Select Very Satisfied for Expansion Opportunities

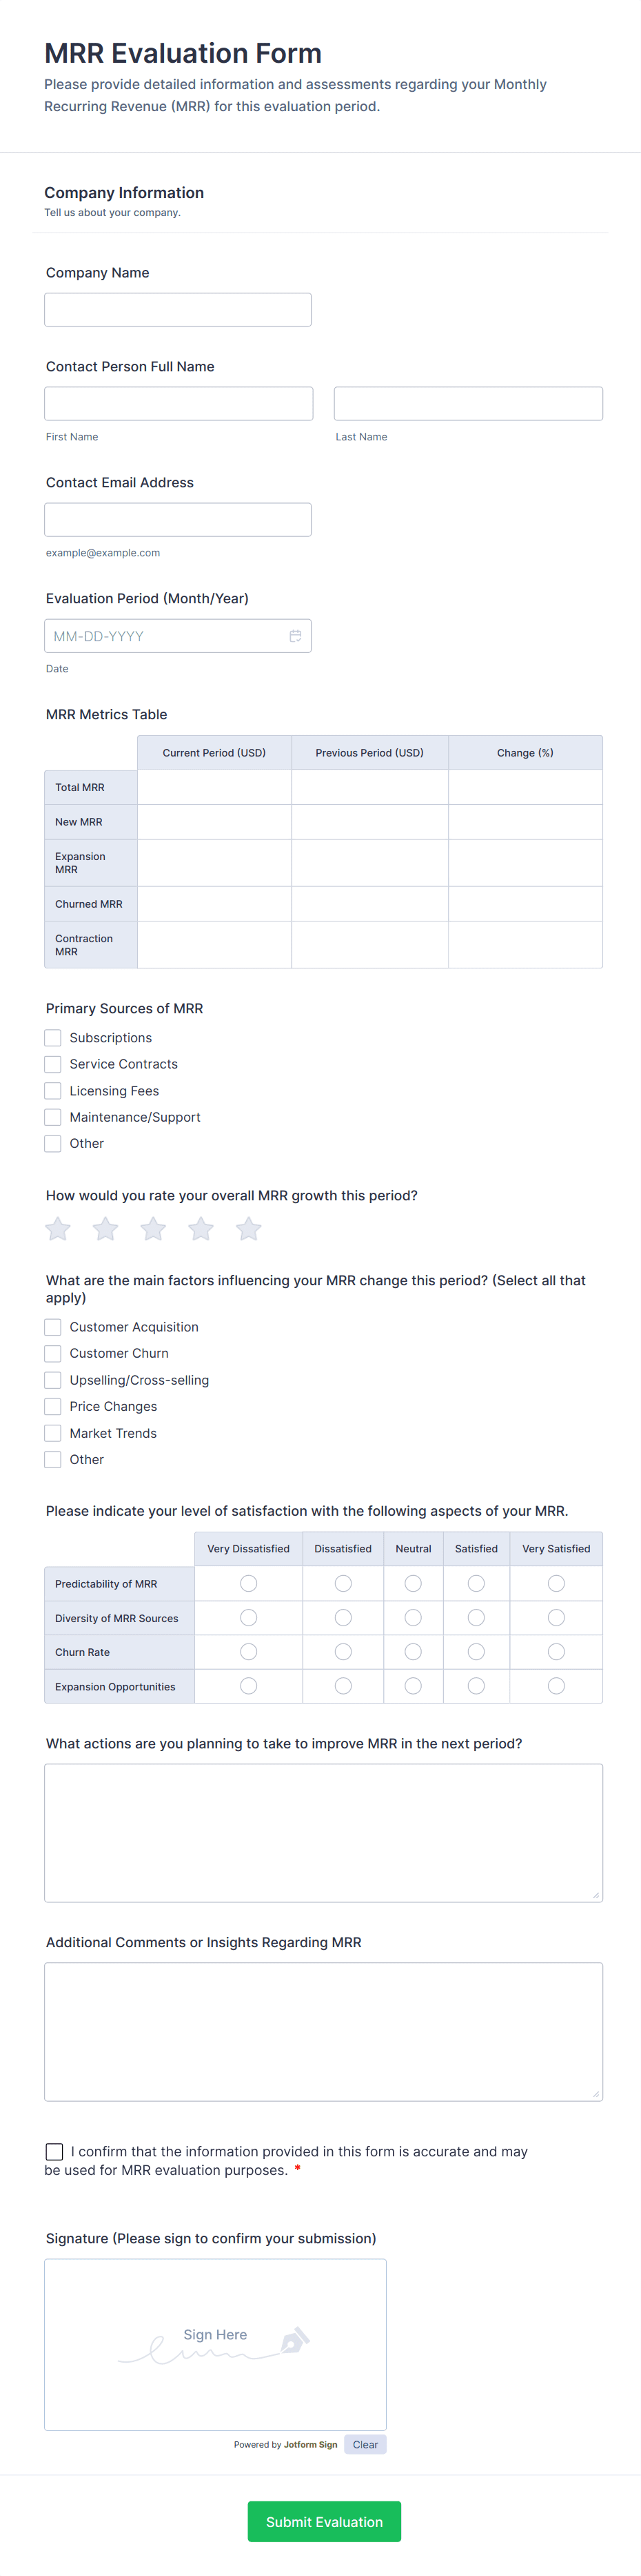tap(556, 1685)
